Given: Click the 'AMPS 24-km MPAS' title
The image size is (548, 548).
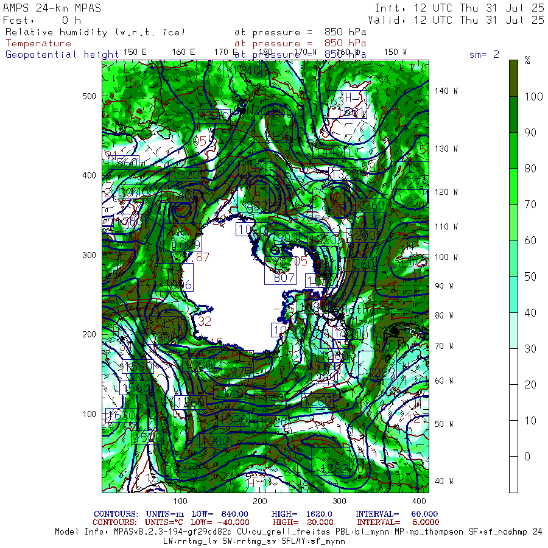Looking at the screenshot, I should [52, 8].
